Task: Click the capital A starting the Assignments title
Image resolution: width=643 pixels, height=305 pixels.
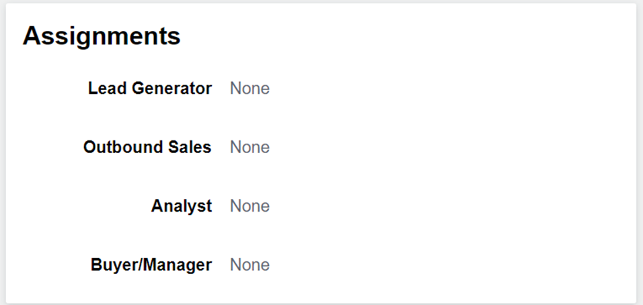Action: click(x=32, y=36)
